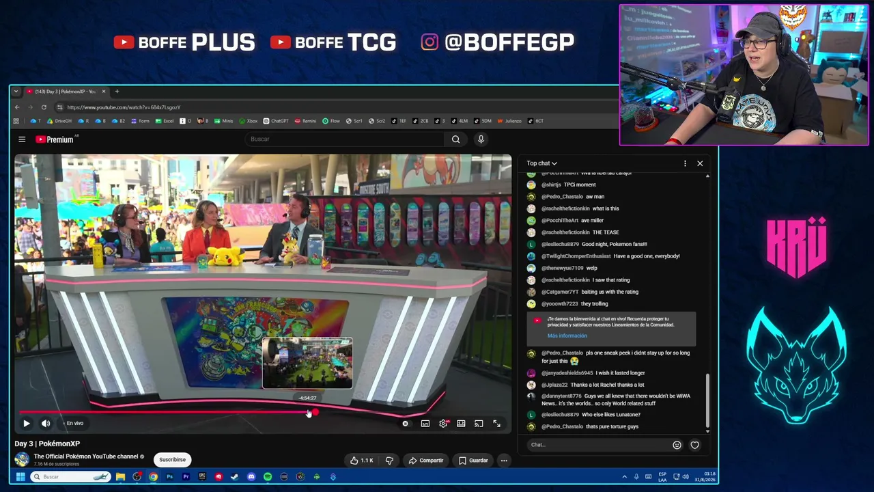Viewport: 874px width, 492px height.
Task: Jump to live with En vivo button
Action: [x=75, y=424]
